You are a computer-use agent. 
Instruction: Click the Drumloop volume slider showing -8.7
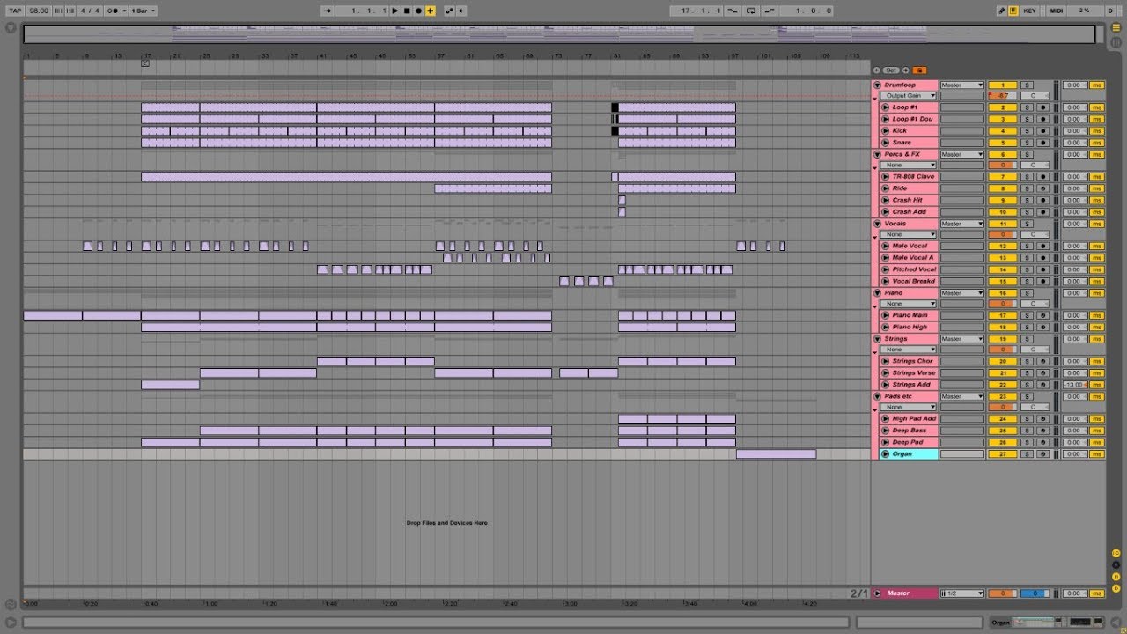coord(1003,96)
